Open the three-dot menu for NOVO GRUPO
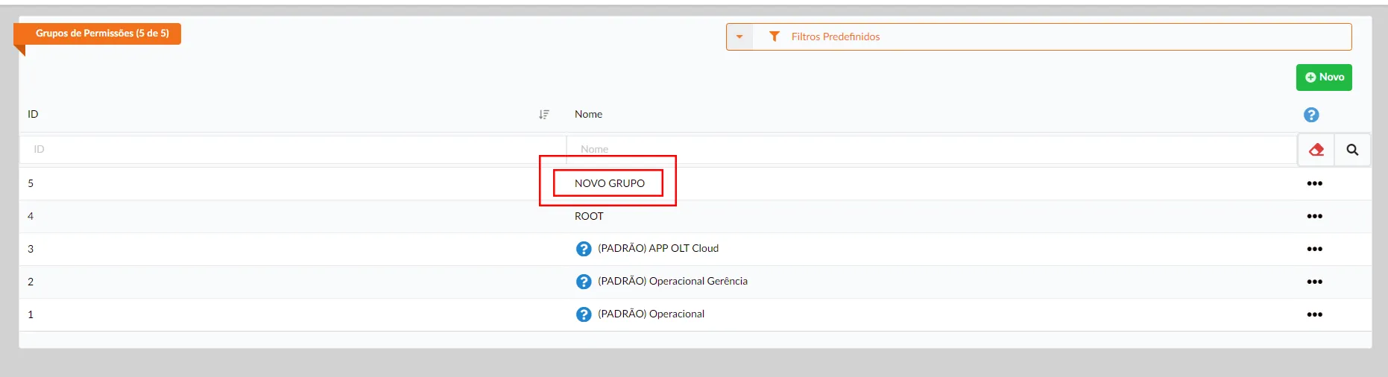This screenshot has width=1388, height=377. coord(1314,183)
